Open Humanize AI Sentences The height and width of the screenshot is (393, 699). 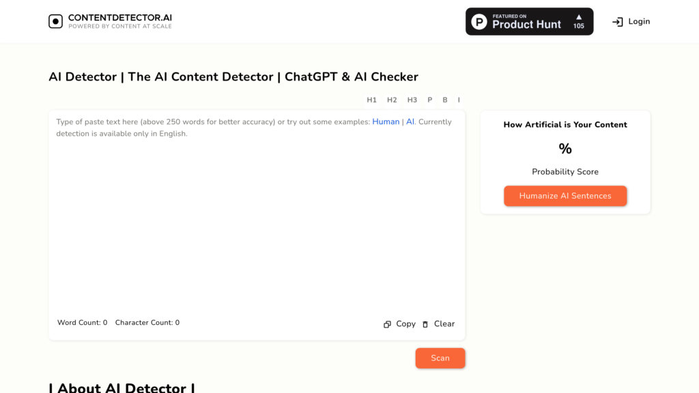[565, 196]
